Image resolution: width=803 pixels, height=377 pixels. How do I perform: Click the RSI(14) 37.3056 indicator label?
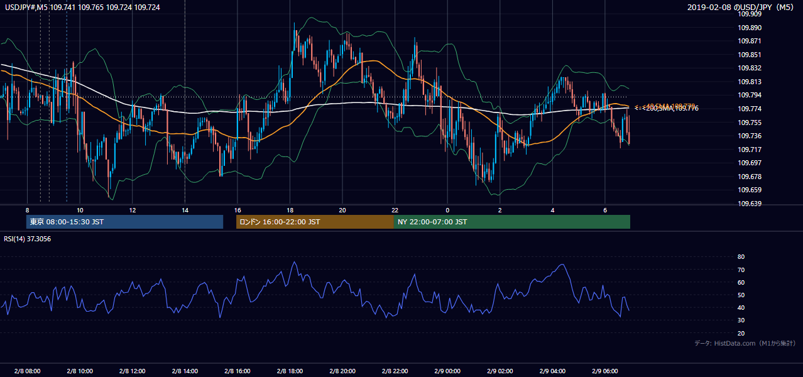click(28, 239)
